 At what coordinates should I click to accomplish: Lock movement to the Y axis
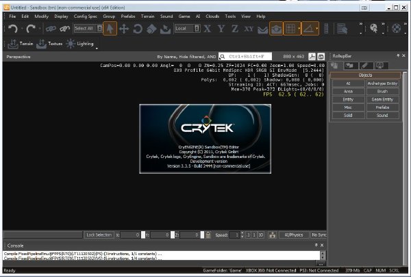[221, 28]
